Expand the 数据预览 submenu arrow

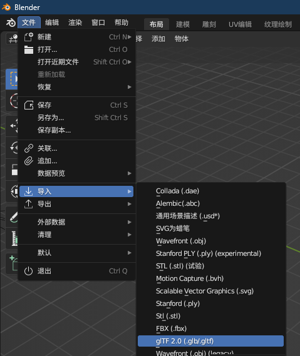click(x=130, y=173)
